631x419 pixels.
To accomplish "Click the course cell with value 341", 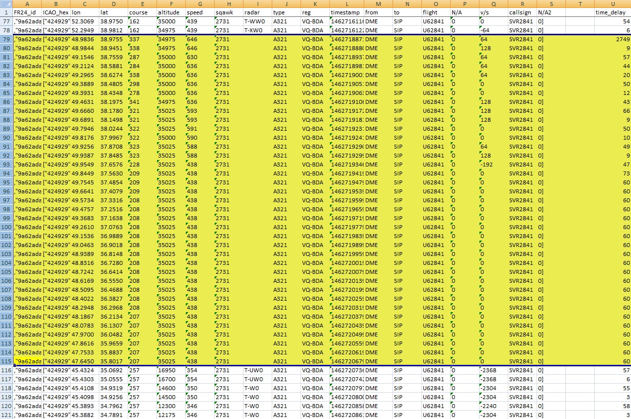I will pyautogui.click(x=141, y=102).
